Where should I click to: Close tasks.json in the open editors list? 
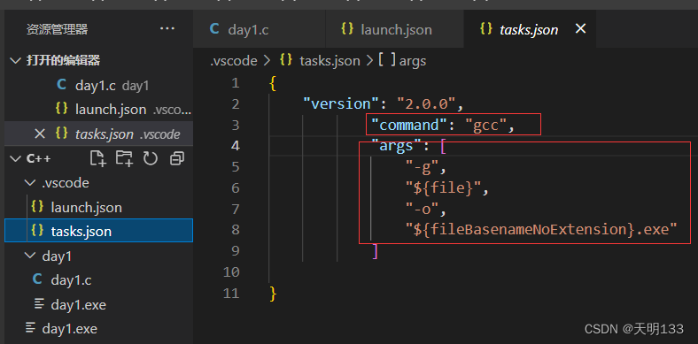tap(40, 134)
